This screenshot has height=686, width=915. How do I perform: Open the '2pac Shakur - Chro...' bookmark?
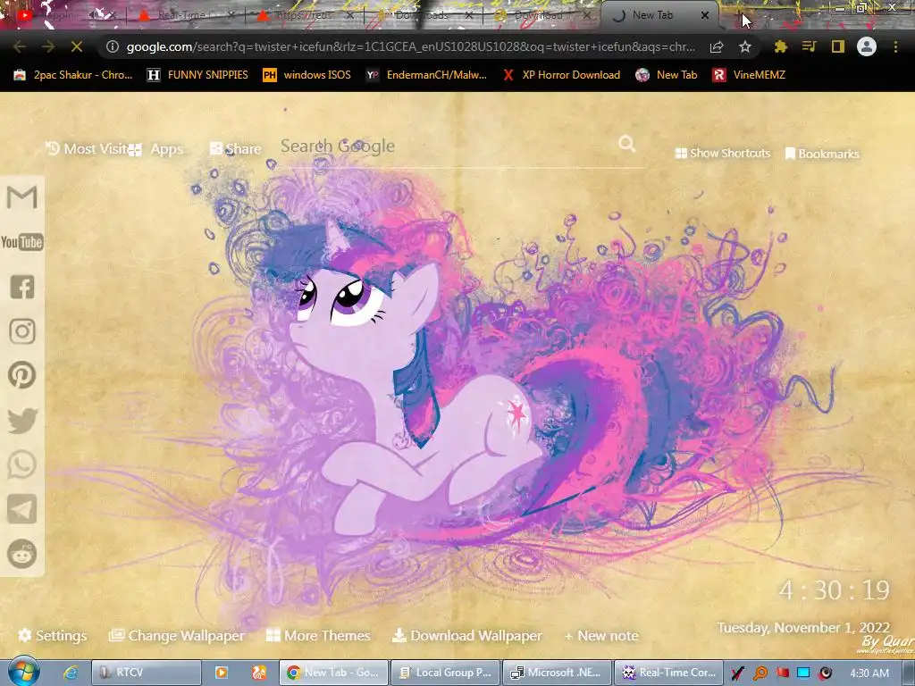(73, 75)
